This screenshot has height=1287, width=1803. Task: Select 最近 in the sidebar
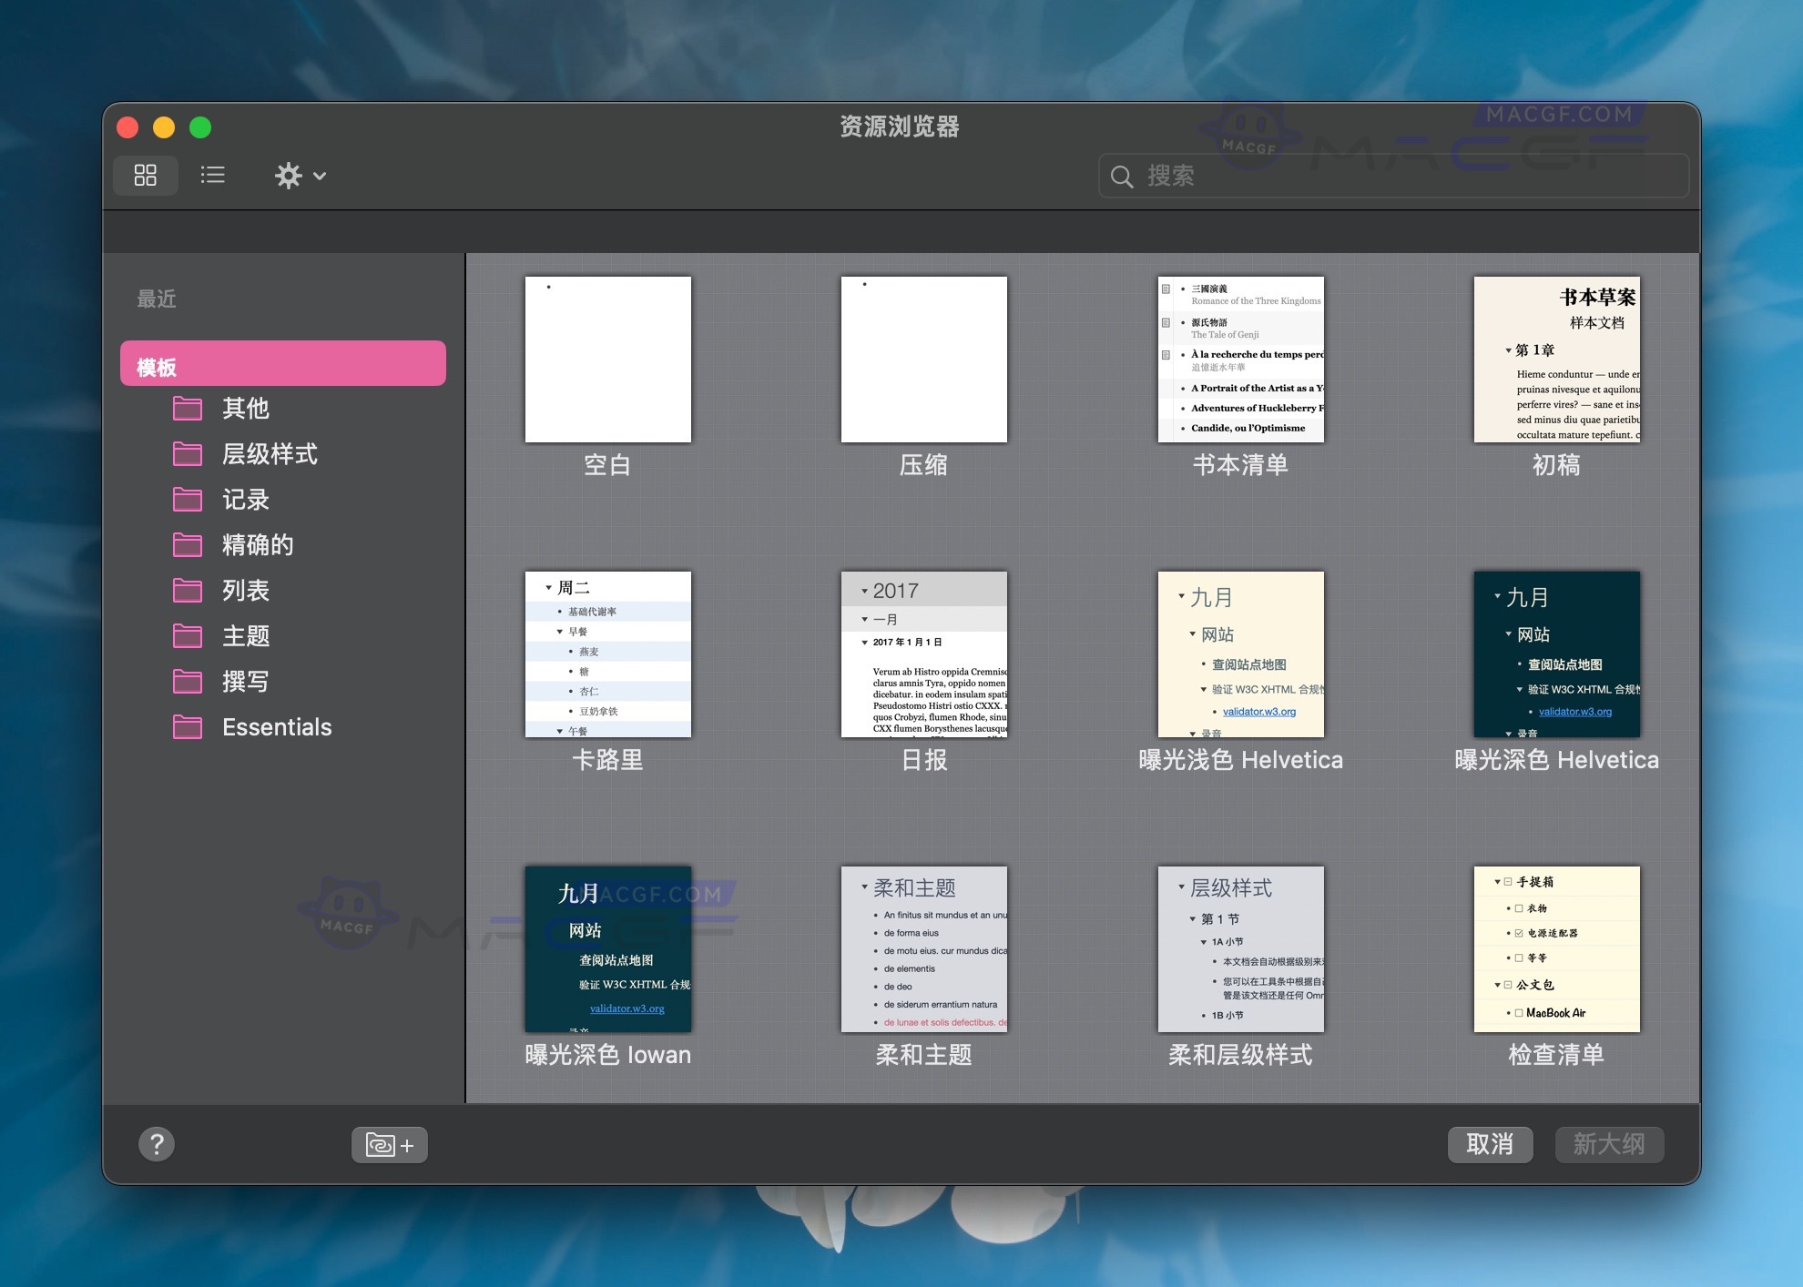tap(156, 299)
